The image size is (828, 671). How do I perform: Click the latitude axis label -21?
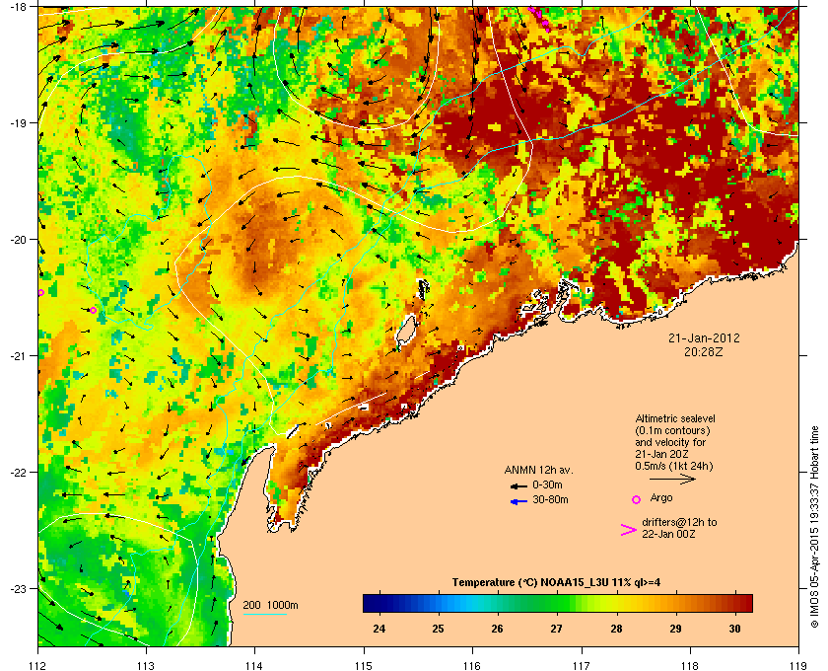(18, 356)
